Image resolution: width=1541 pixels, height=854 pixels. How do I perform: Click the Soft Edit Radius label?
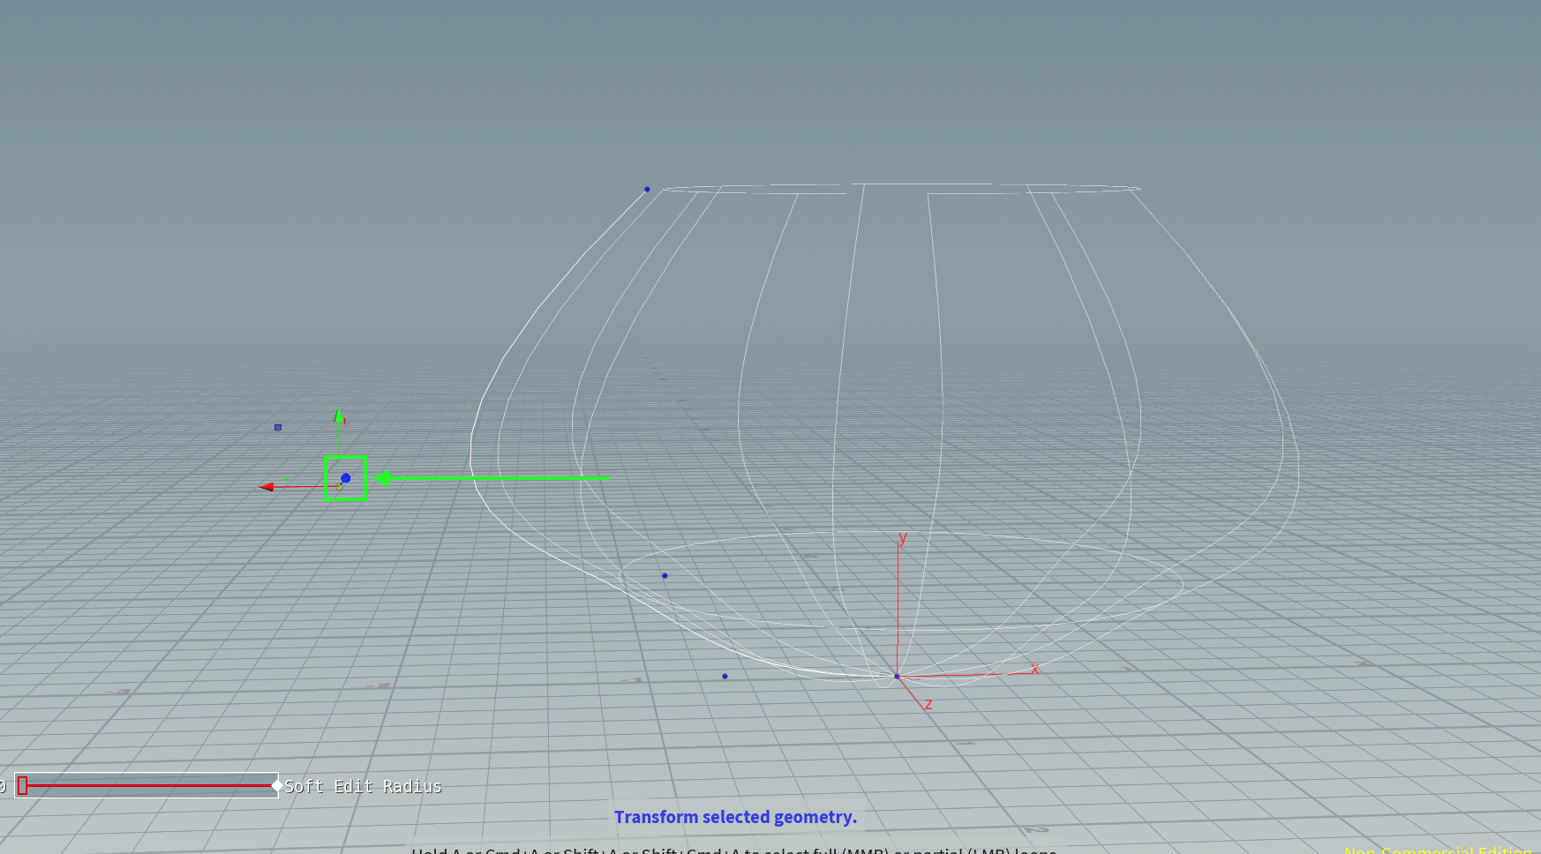click(x=364, y=786)
